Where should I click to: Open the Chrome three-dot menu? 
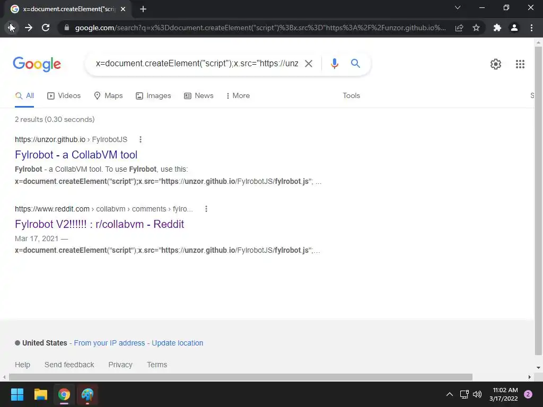pos(531,28)
